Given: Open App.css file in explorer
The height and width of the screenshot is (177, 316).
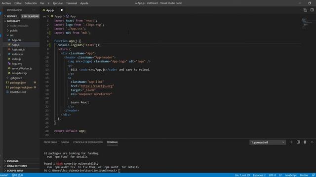Looking at the screenshot, I should click(16, 40).
